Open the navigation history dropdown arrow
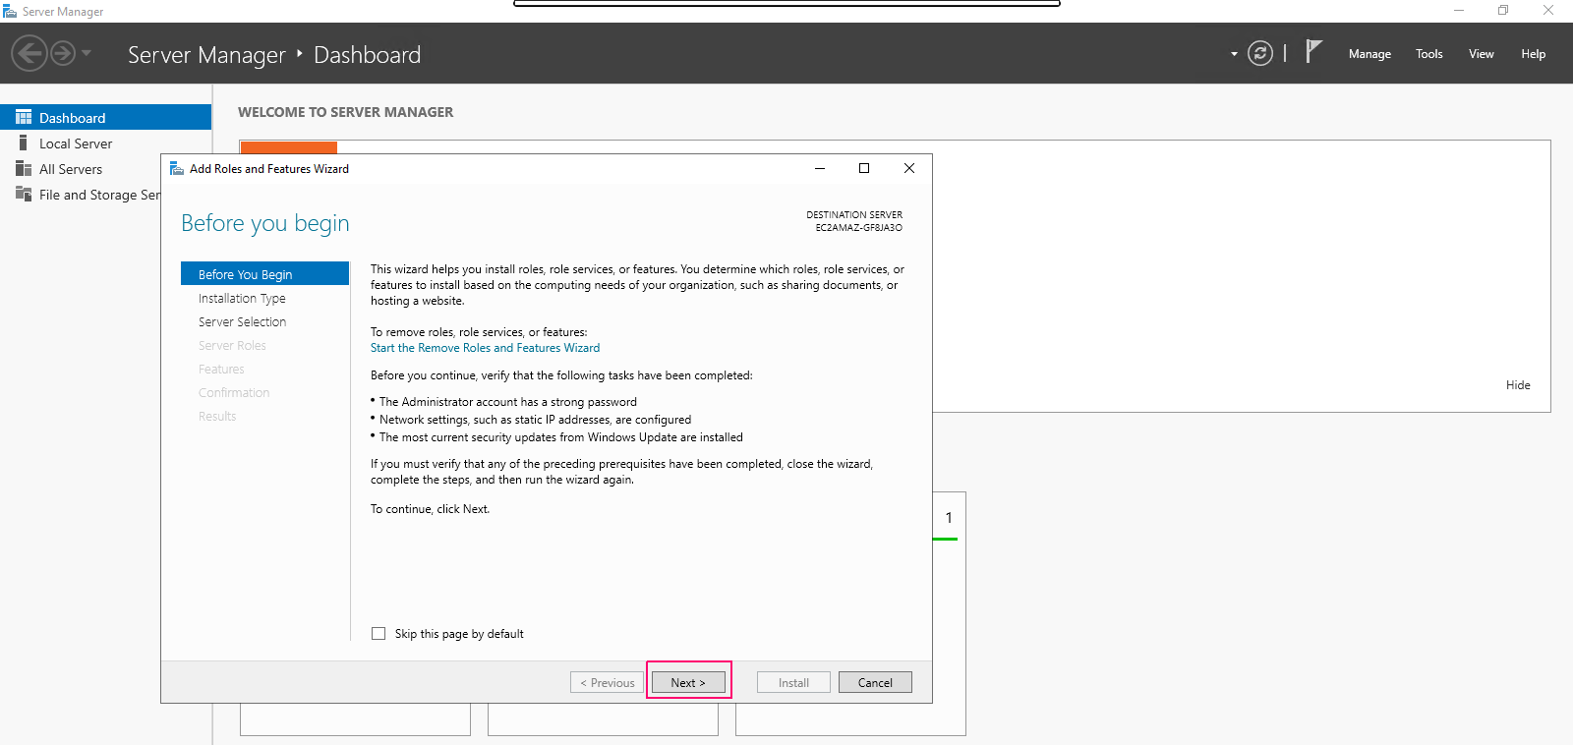The width and height of the screenshot is (1573, 745). [x=87, y=53]
